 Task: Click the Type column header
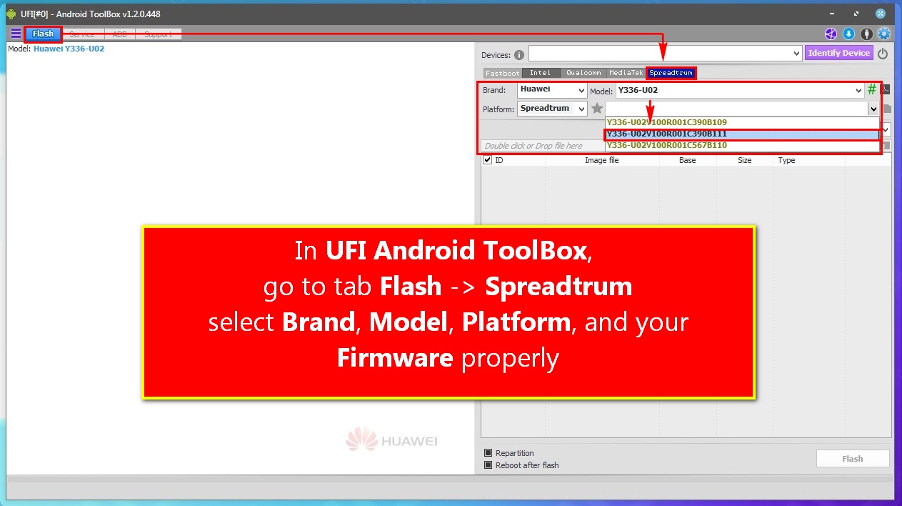[809, 160]
